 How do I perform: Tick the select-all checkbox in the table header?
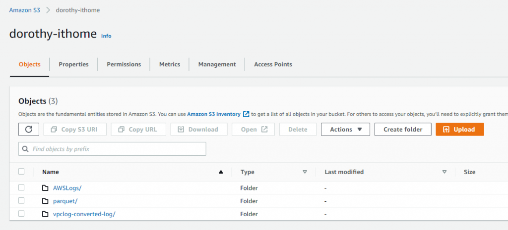(21, 172)
